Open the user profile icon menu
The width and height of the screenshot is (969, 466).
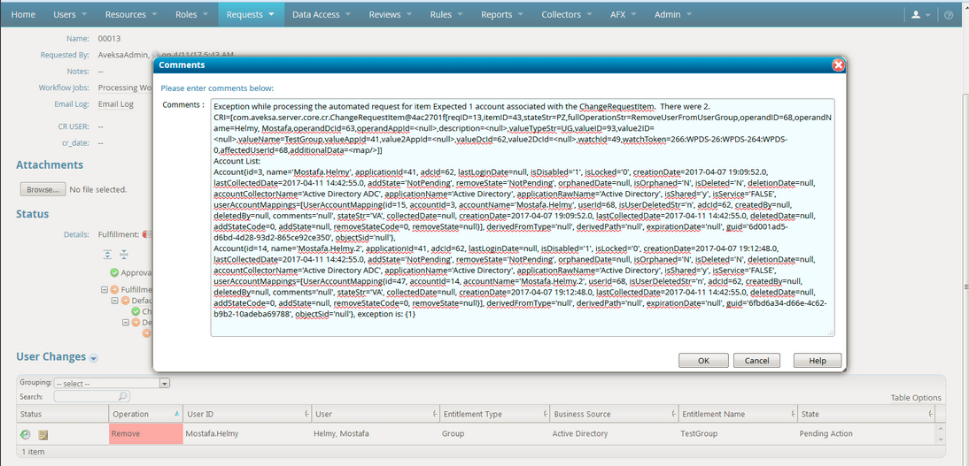(920, 15)
